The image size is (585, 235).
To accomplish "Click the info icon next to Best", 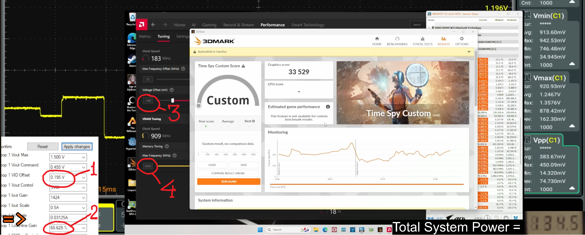I will click(253, 121).
